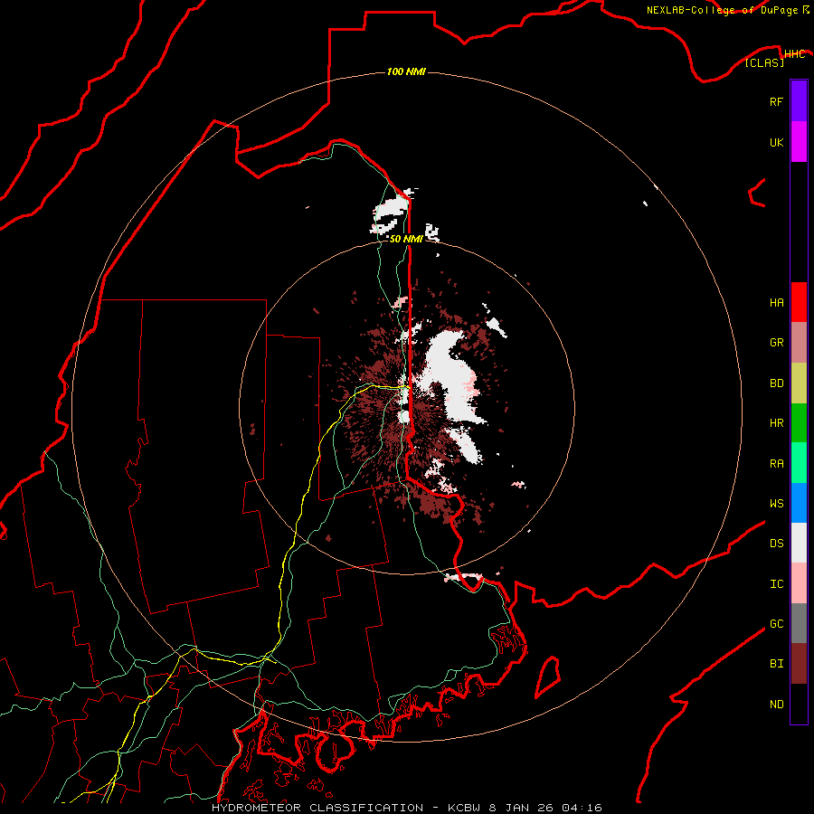The image size is (814, 814).
Task: Click the GC legend label
Action: pyautogui.click(x=776, y=624)
